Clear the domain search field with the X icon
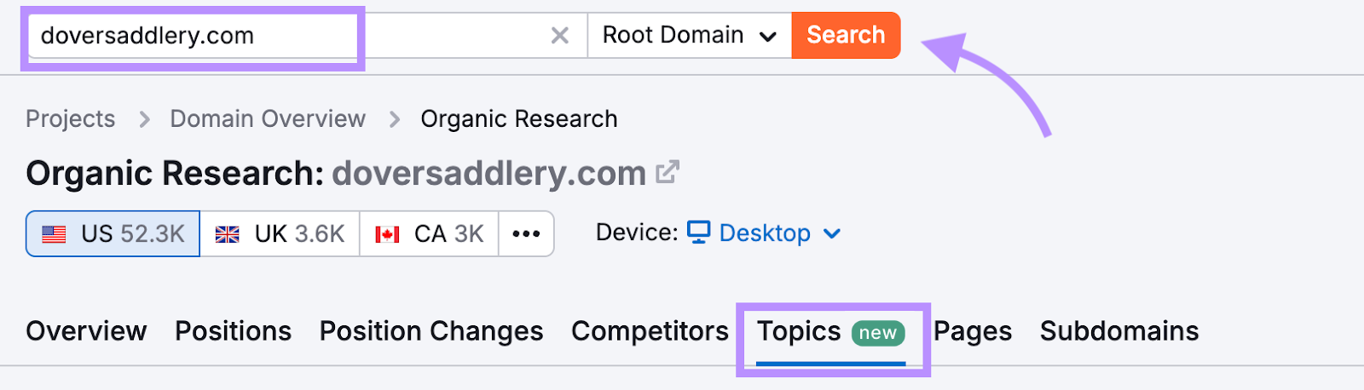Image resolution: width=1364 pixels, height=390 pixels. coord(559,36)
